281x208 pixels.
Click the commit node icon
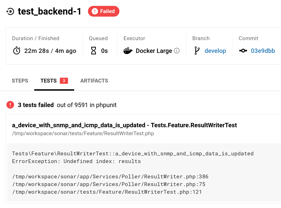(x=243, y=51)
